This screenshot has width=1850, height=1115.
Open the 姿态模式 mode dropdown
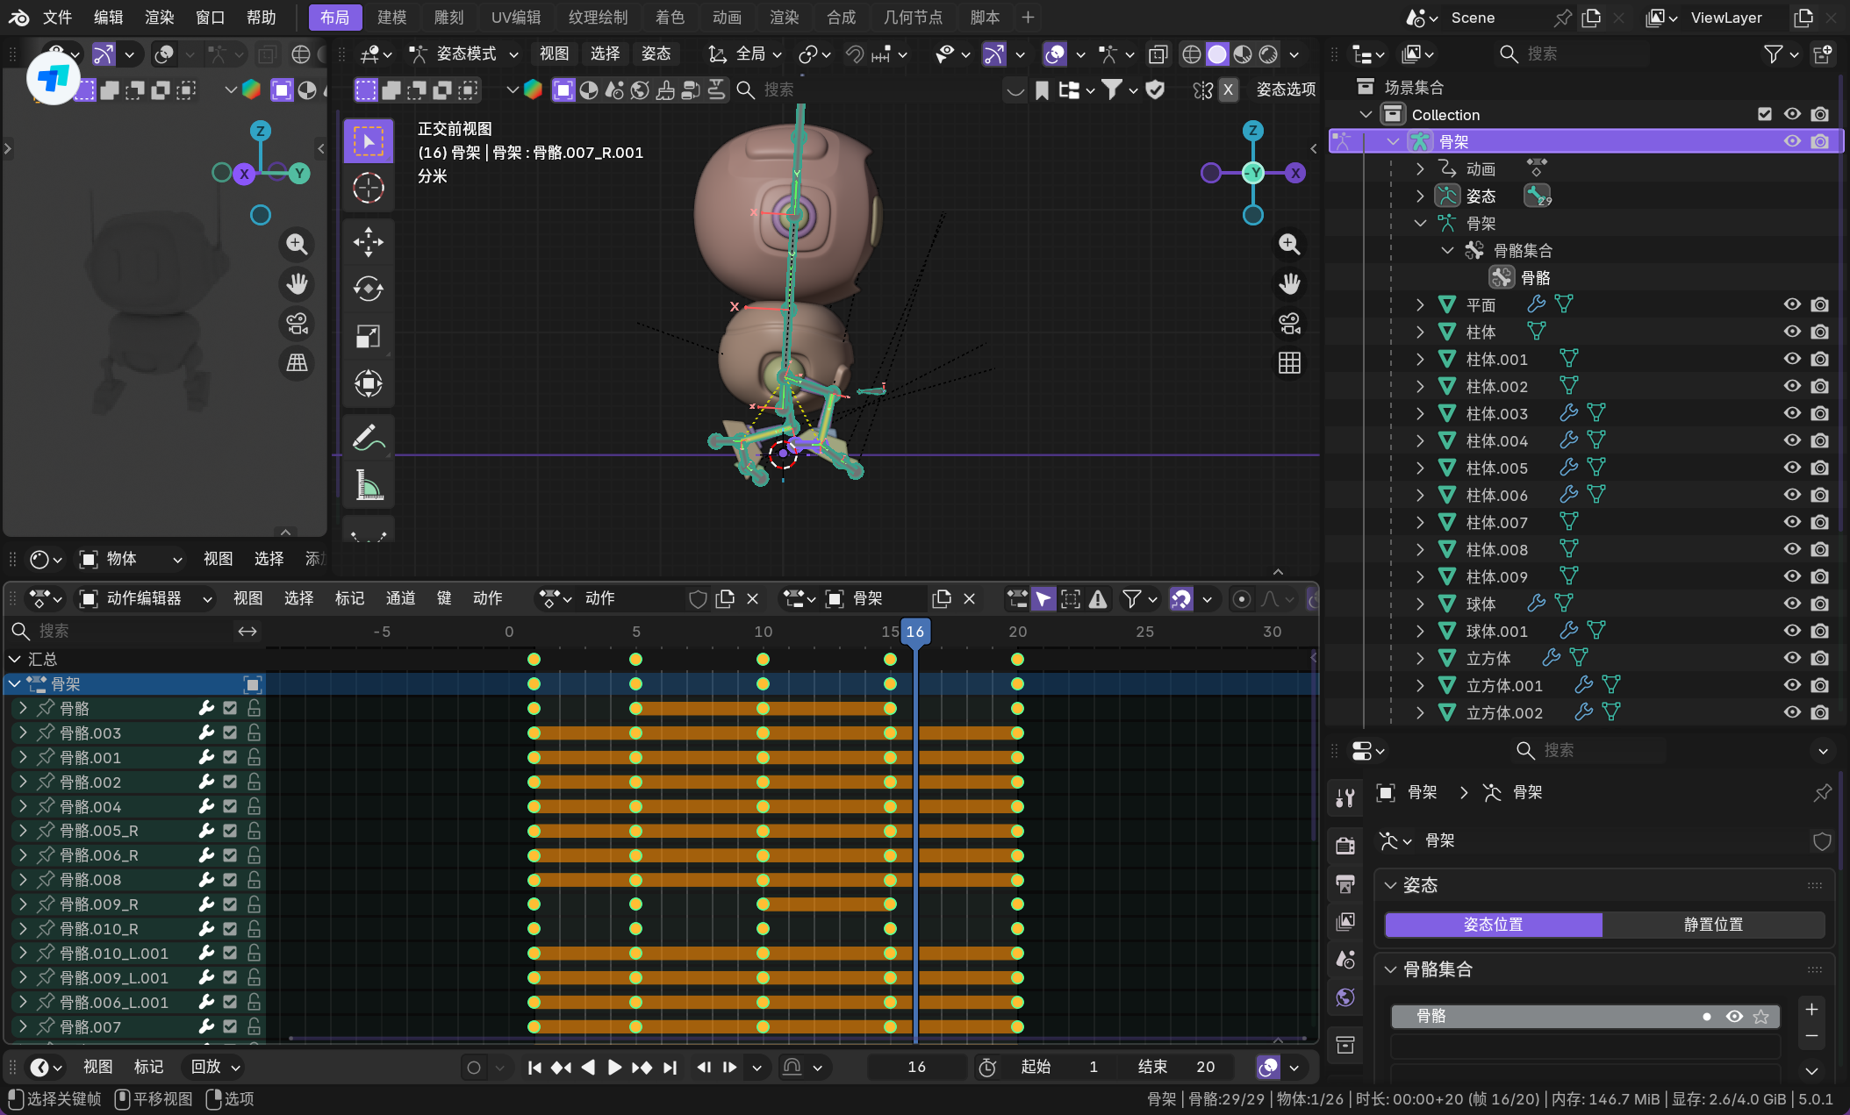click(x=465, y=54)
